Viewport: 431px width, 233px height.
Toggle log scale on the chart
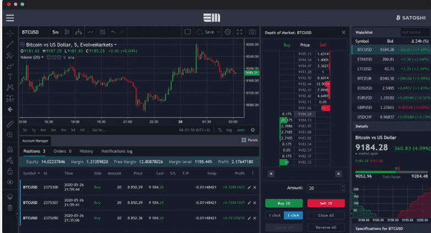230,130
